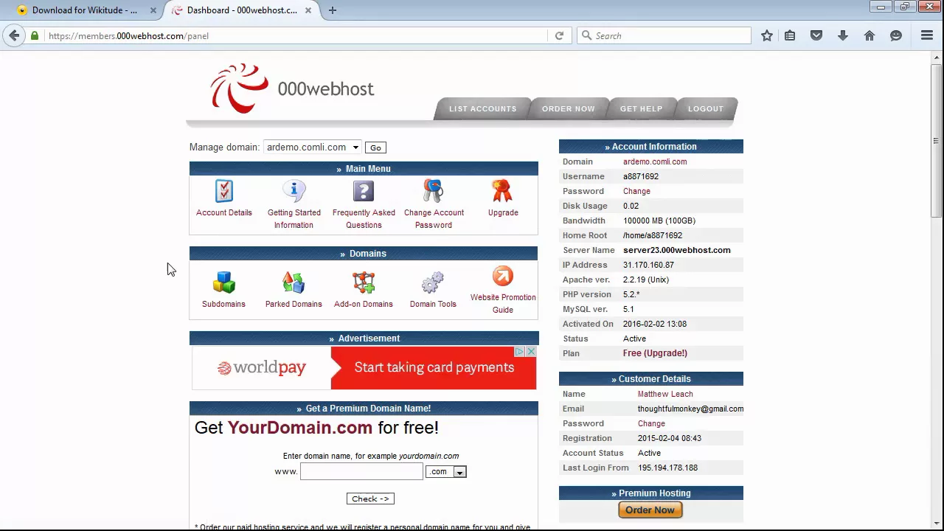Open Change Account Password keys icon
The width and height of the screenshot is (944, 531).
tap(433, 191)
